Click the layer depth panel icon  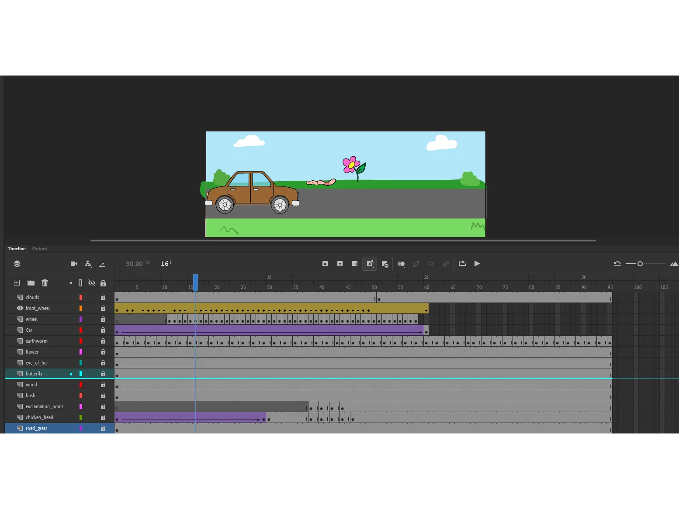pos(102,264)
